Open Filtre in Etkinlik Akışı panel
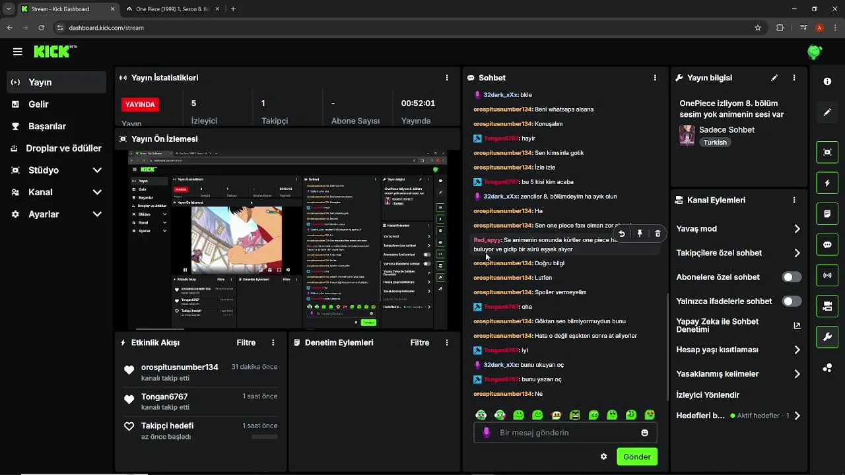This screenshot has width=845, height=475. pos(246,342)
